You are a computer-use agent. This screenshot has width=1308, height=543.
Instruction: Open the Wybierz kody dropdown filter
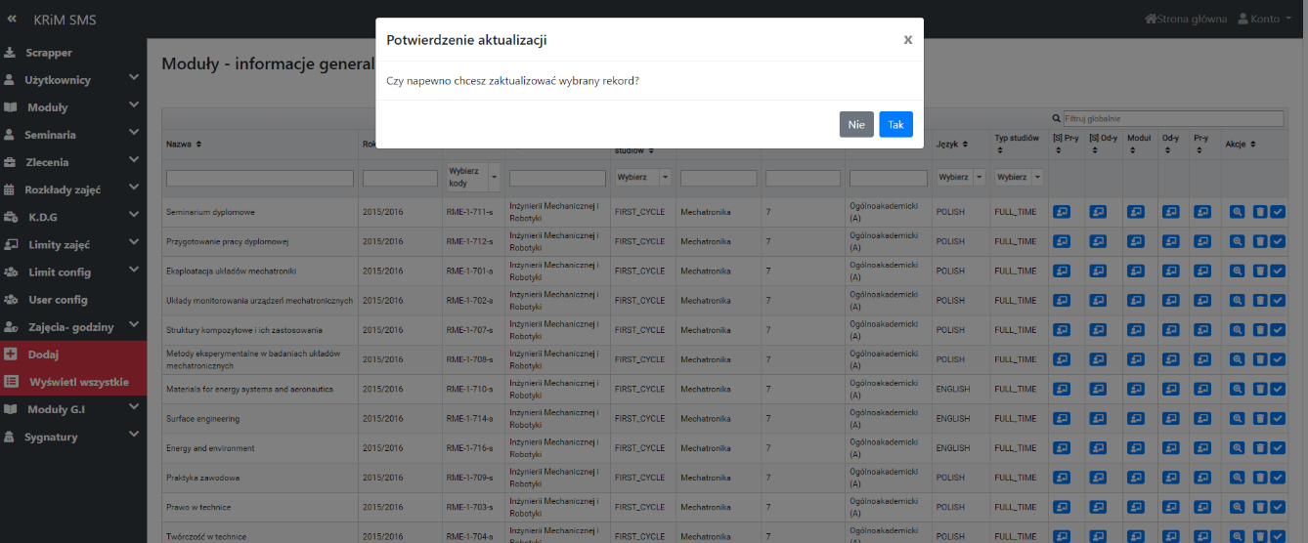point(473,177)
